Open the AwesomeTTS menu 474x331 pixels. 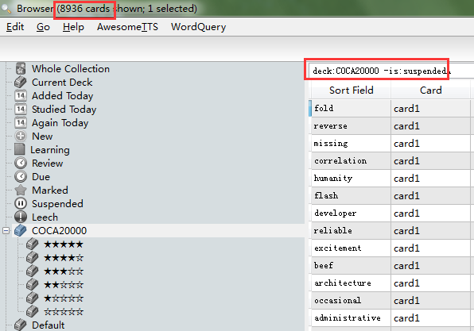point(127,27)
